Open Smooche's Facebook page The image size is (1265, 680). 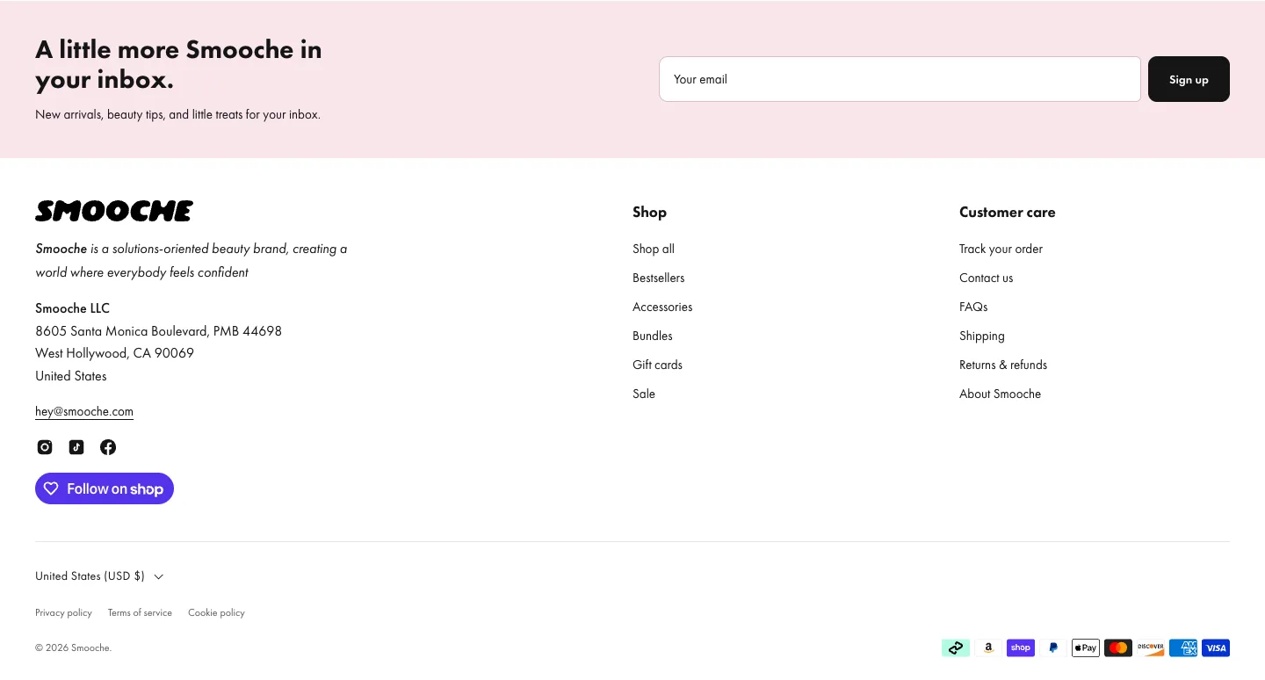[108, 447]
